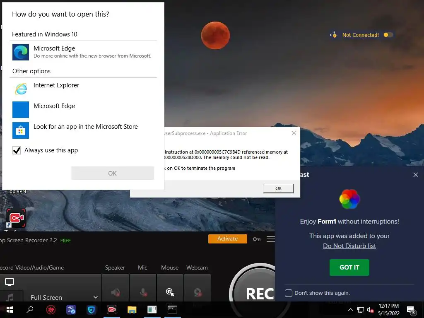
Task: Open the hamburger menu in Screen Recorder
Action: pyautogui.click(x=271, y=239)
